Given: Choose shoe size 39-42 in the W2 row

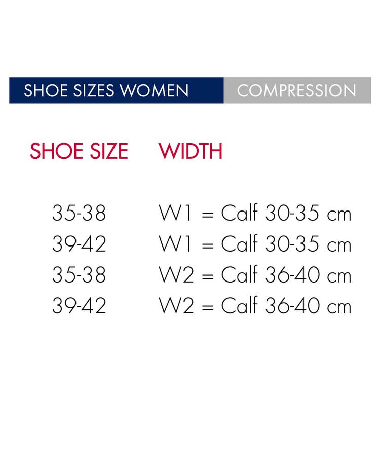Looking at the screenshot, I should 79,306.
